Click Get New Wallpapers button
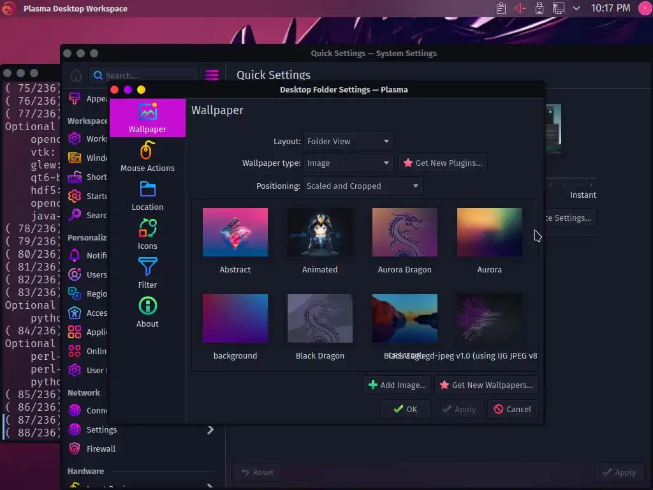Screen dimensions: 653x490 [486, 385]
